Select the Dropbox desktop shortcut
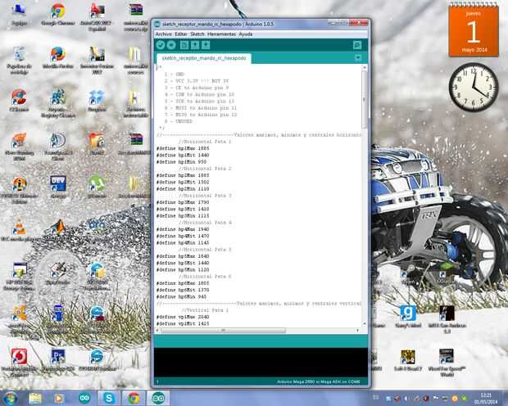This screenshot has width=508, height=406. 97,101
